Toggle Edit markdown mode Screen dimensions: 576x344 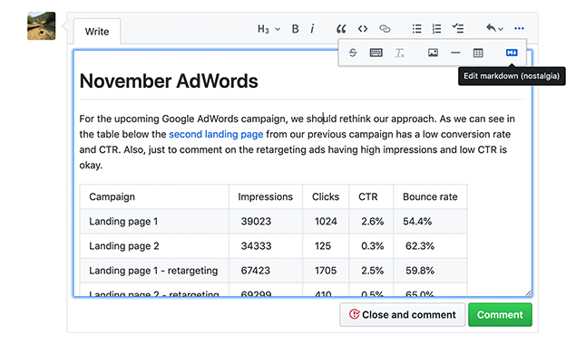click(x=512, y=53)
